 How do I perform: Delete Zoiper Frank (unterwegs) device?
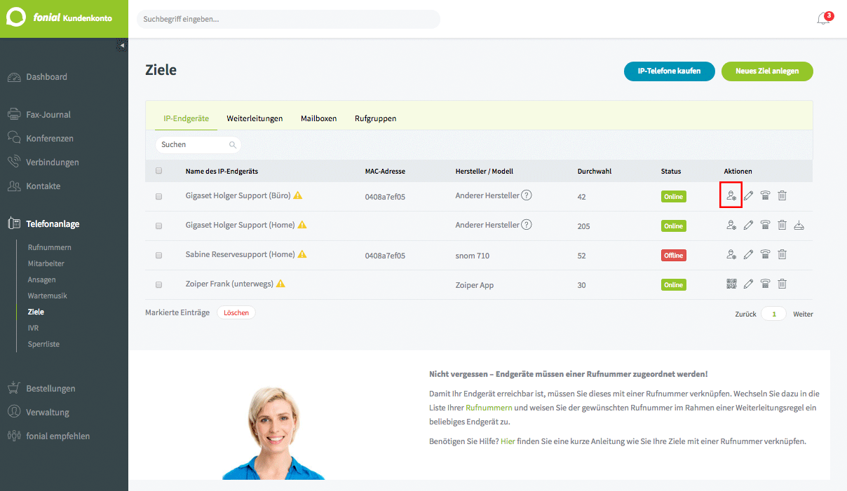(782, 284)
